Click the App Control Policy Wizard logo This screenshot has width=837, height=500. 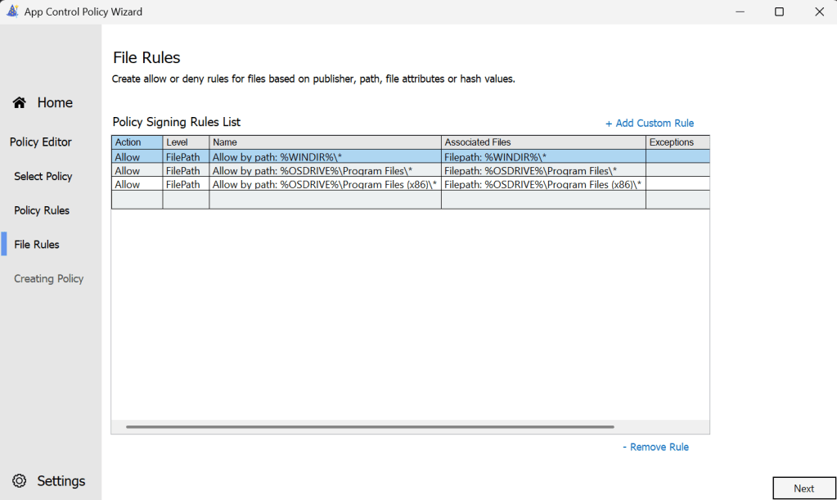coord(11,11)
